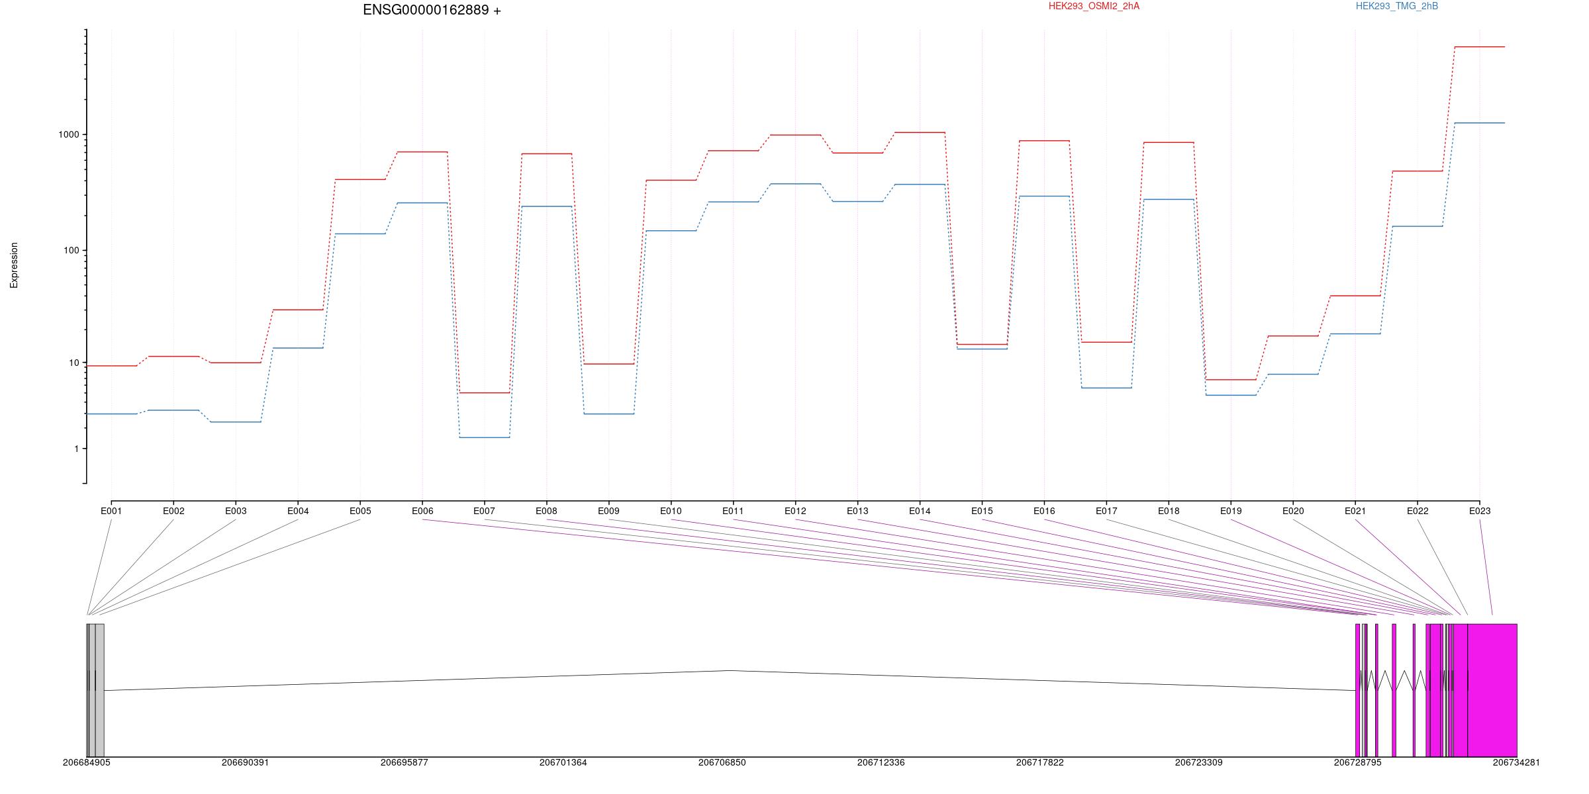Click the blue line segment above E012
The height and width of the screenshot is (794, 1589).
click(x=795, y=184)
